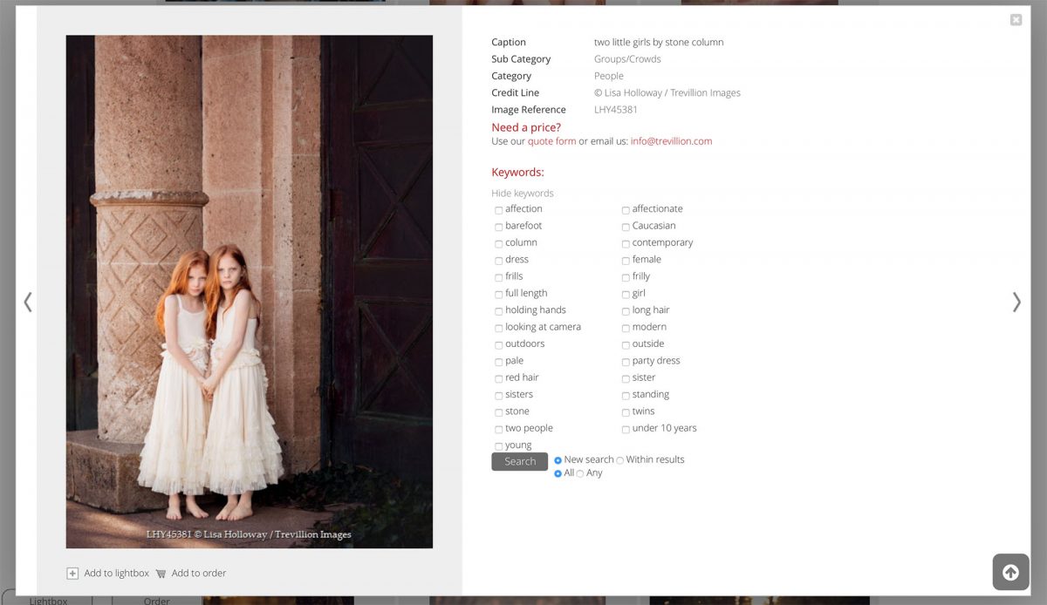
Task: Click the plus icon beside Add to lightbox
Action: point(72,574)
